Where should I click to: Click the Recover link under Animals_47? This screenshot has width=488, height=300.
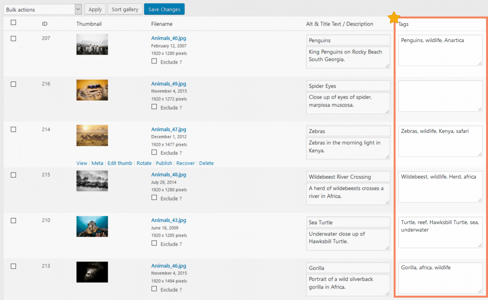point(186,163)
